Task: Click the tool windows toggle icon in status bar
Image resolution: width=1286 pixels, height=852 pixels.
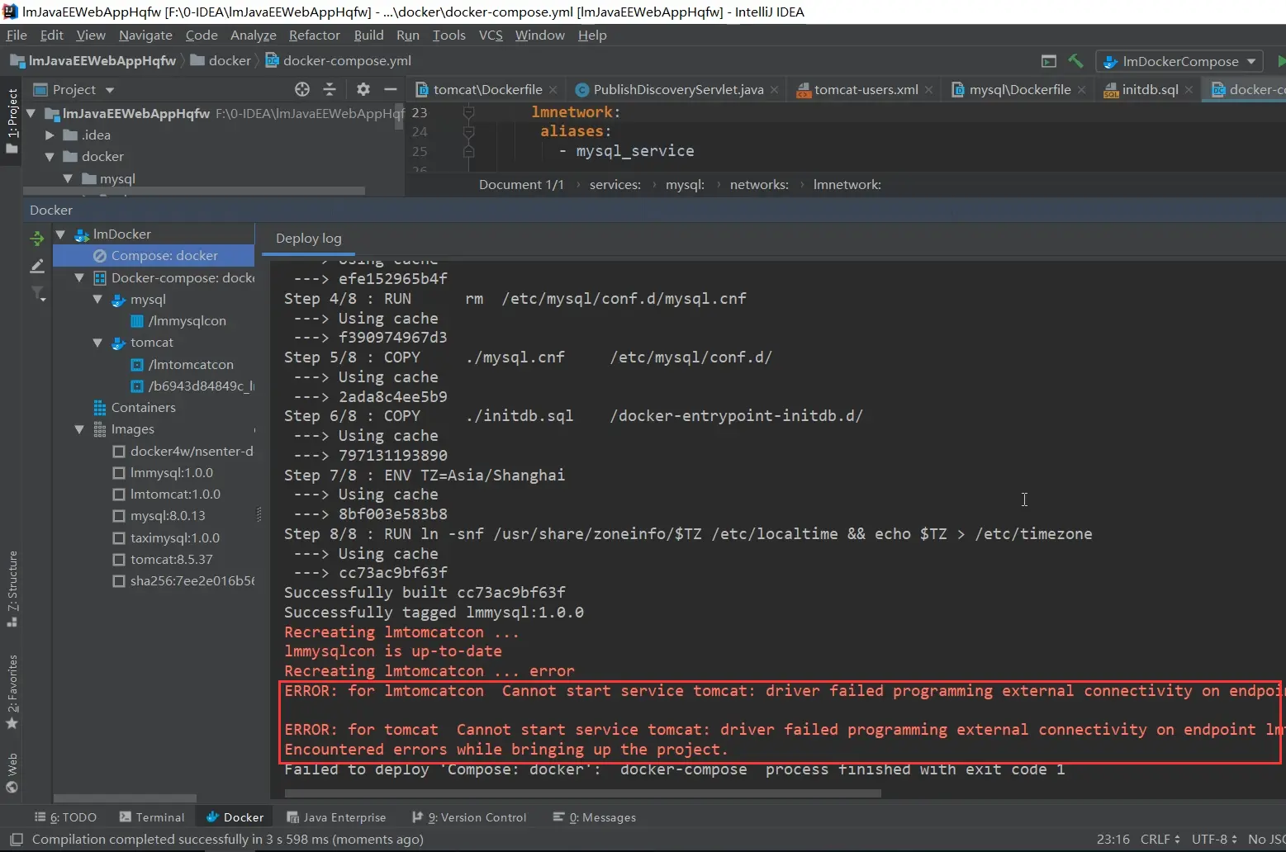Action: coord(16,840)
